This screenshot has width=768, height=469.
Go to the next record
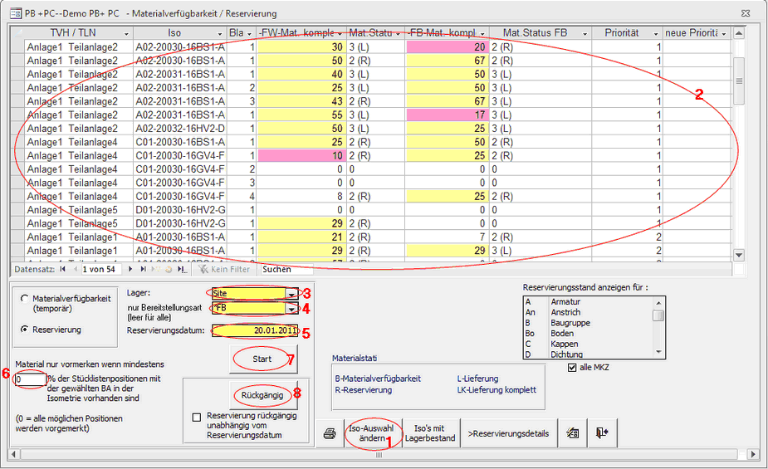click(x=131, y=269)
